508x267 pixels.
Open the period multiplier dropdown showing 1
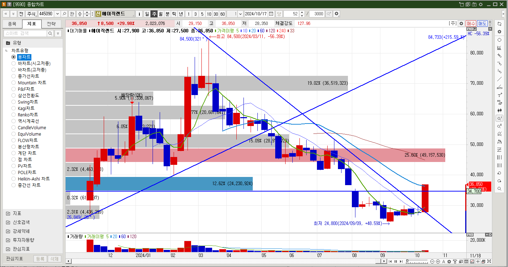click(241, 14)
